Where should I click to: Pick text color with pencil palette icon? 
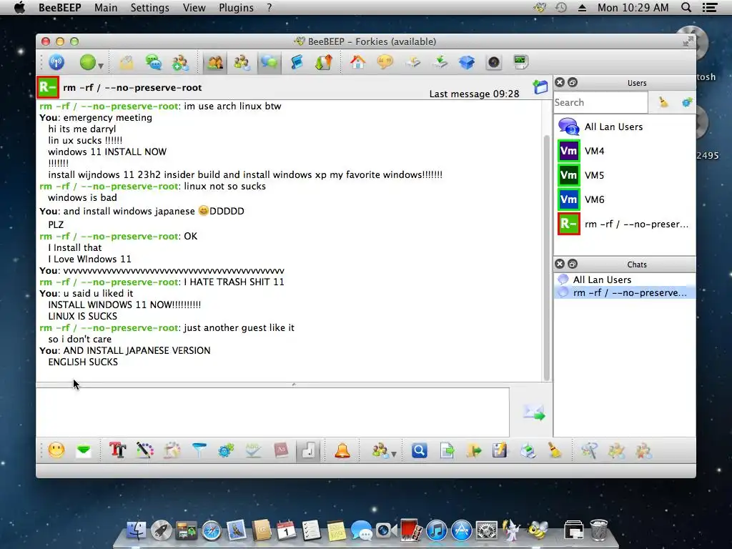pyautogui.click(x=144, y=450)
